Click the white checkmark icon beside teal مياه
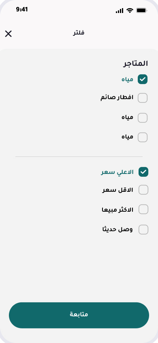Viewport: 158px width, 343px height. tap(143, 79)
